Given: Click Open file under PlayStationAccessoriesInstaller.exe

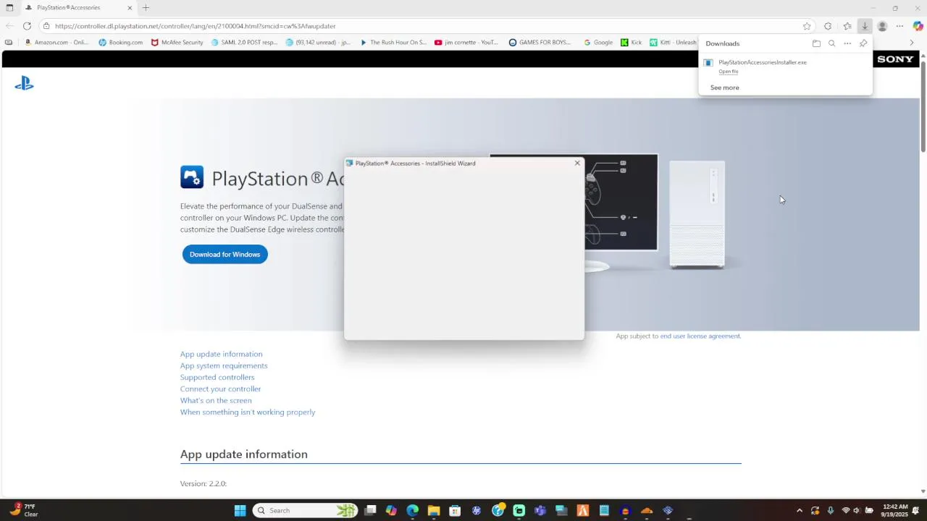Looking at the screenshot, I should 729,72.
